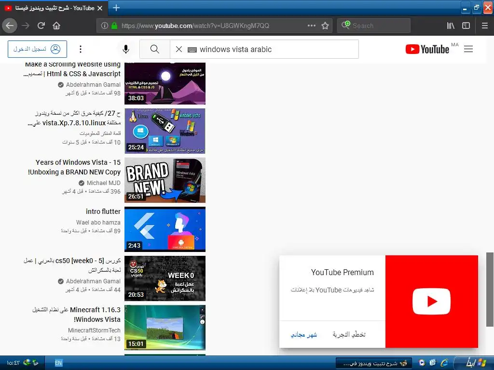Screen dimensions: 494x370
Task: Show the sidebars toolbar icon
Action: (466, 26)
